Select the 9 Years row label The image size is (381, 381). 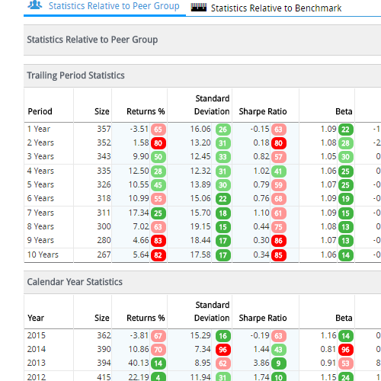pos(40,240)
